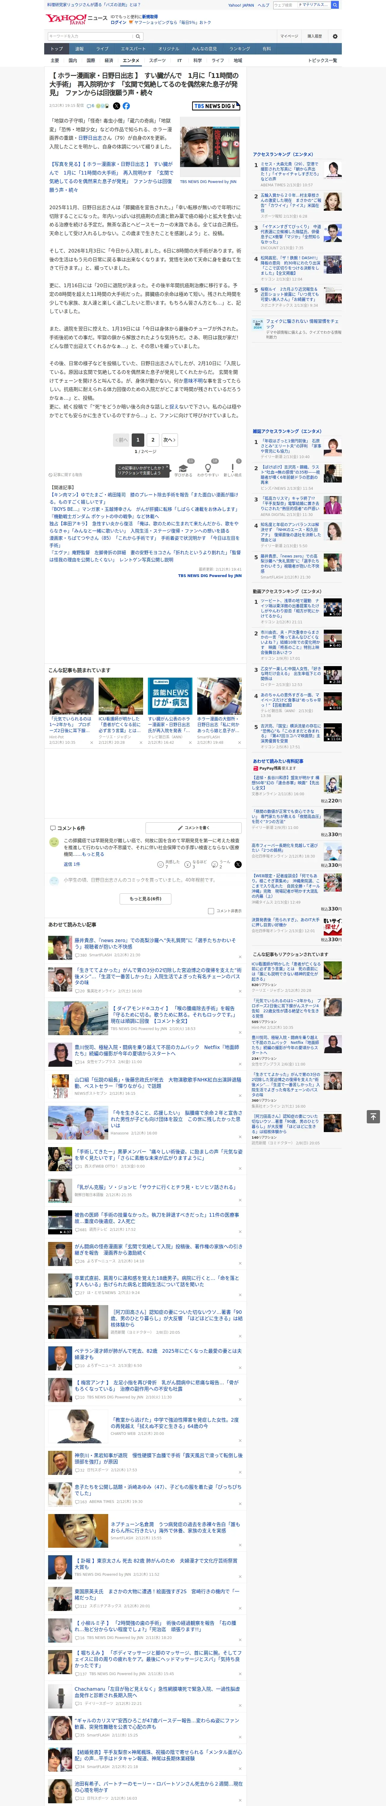Click 記事に関する報告 report icon

click(65, 475)
